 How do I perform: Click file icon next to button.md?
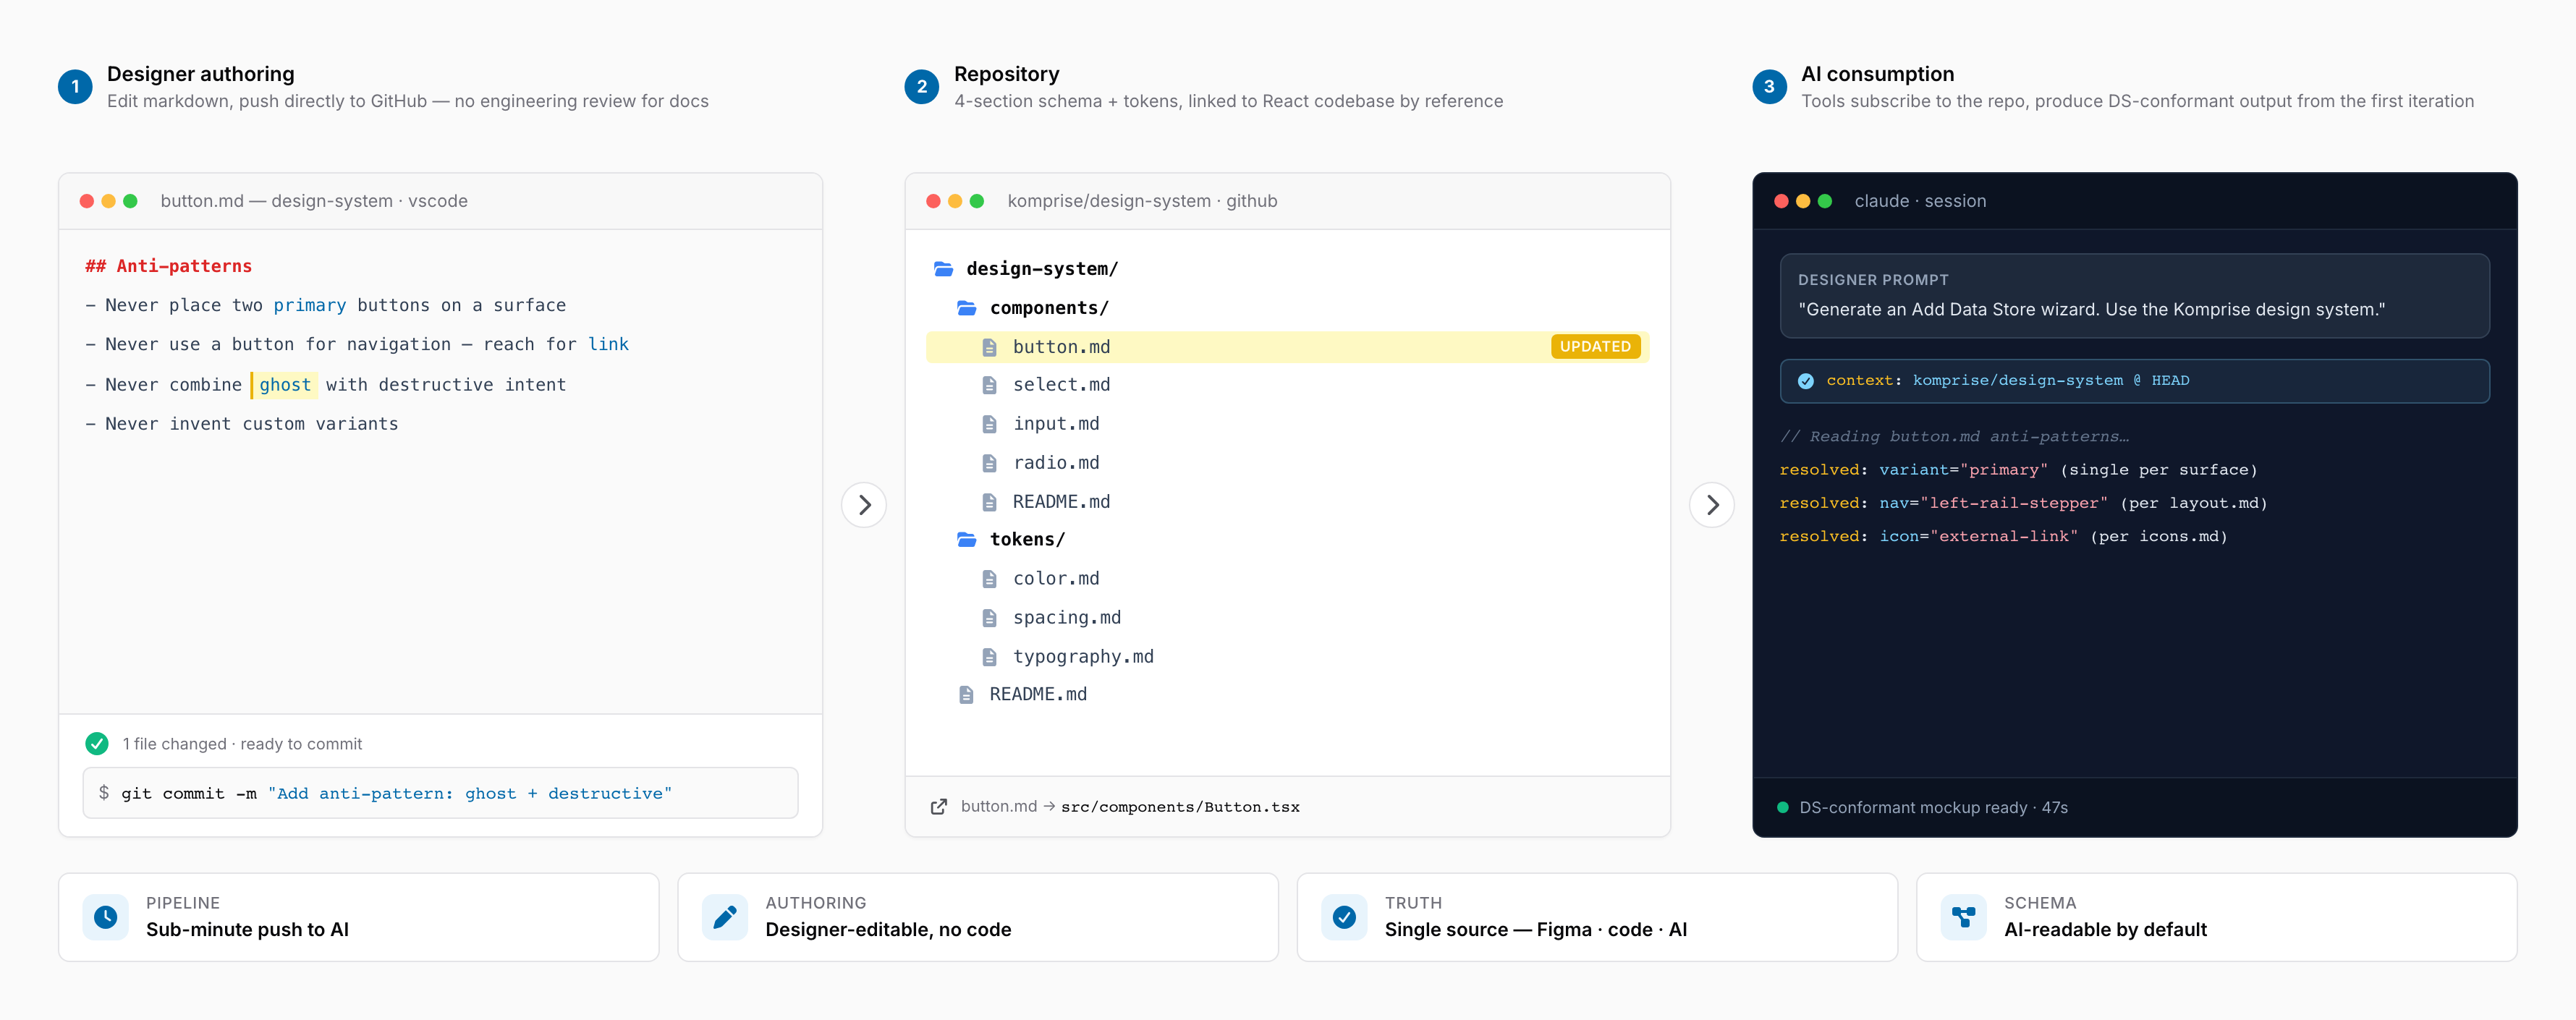[x=989, y=347]
